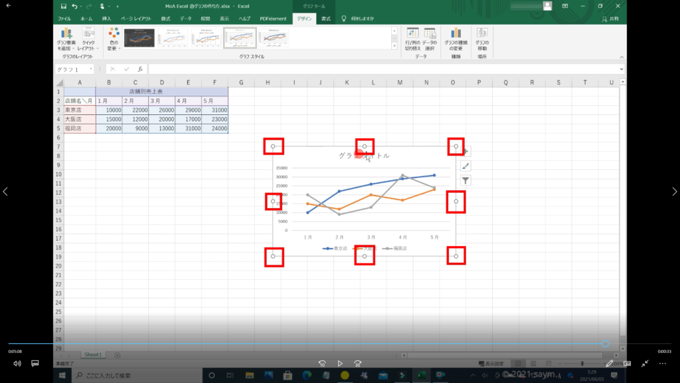Click グラフの種類の変更 button
The height and width of the screenshot is (383, 680).
click(x=456, y=39)
